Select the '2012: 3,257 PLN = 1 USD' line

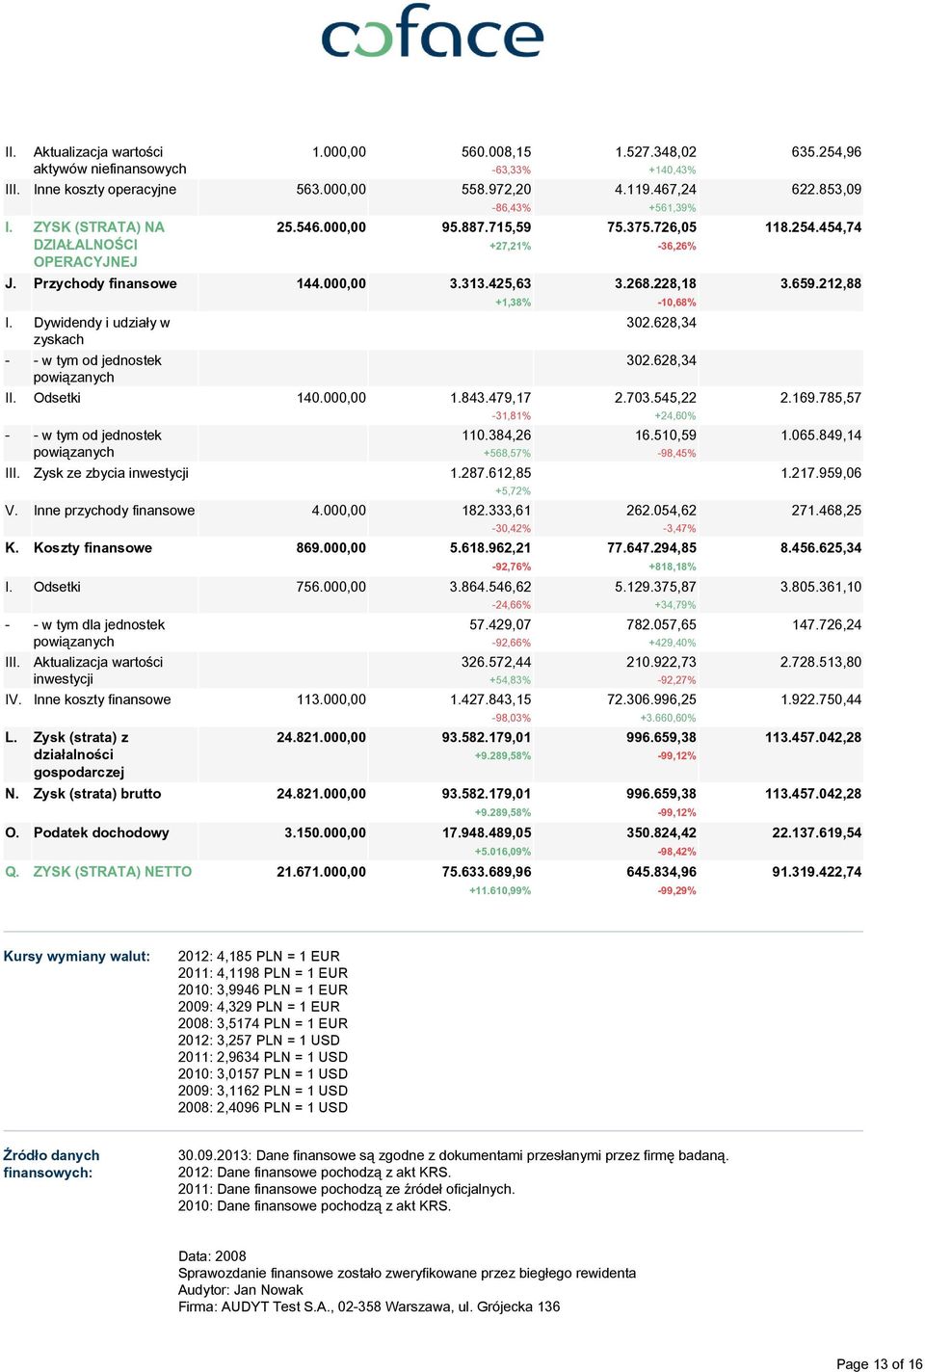259,1041
